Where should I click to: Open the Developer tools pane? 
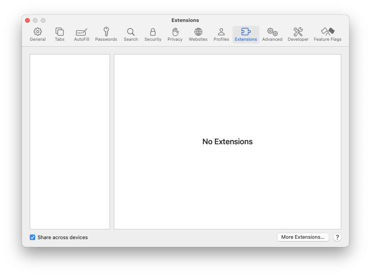(298, 34)
